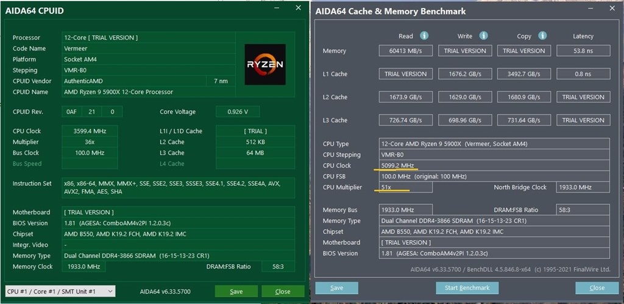The height and width of the screenshot is (304, 624).
Task: Click the L1 Cache Write value 1676.2 GB/s
Action: tap(465, 74)
